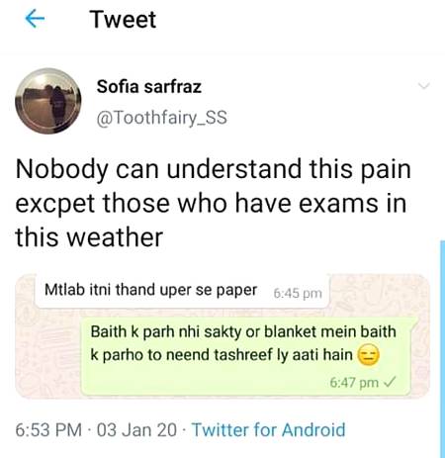Select the tweet text about exams
Image resolution: width=445 pixels, height=458 pixels.
[213, 203]
